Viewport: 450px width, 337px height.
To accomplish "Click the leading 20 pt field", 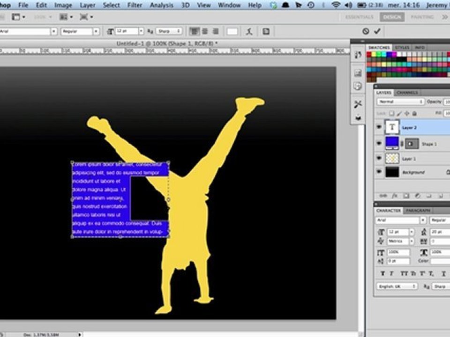I will 440,232.
